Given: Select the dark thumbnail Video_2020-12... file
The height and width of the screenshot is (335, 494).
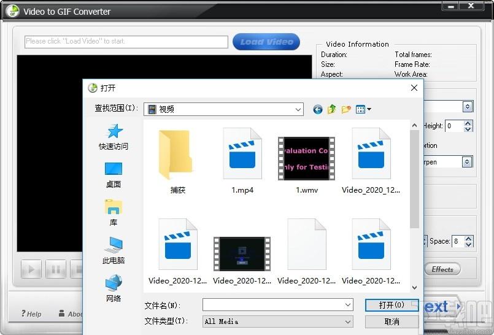Looking at the screenshot, I should (x=242, y=261).
